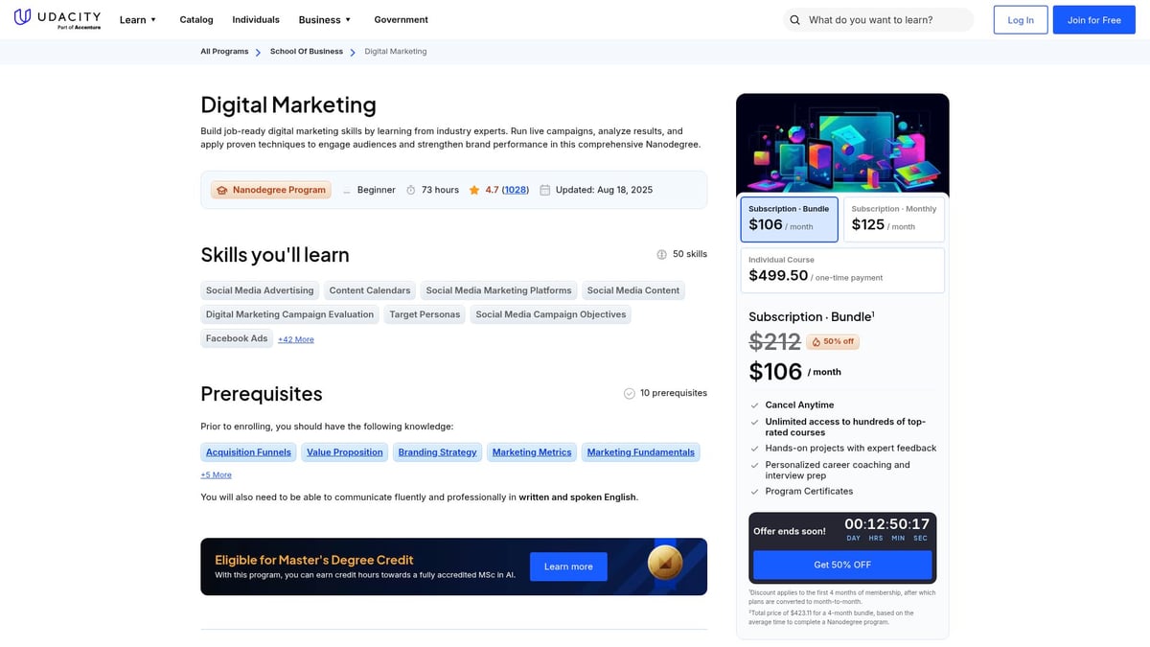The image size is (1150, 647).
Task: Select the Subscription Monthly $125 plan
Action: [894, 220]
